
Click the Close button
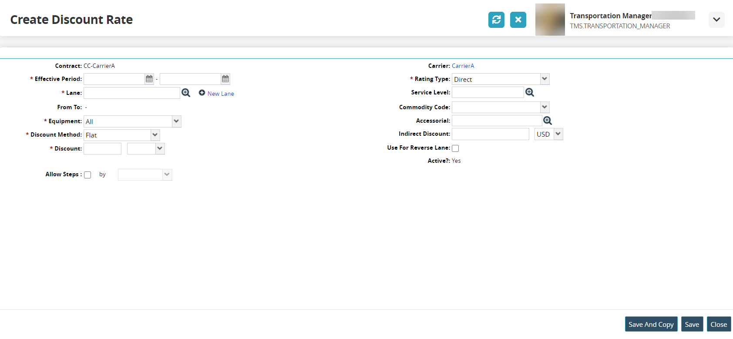pyautogui.click(x=719, y=324)
